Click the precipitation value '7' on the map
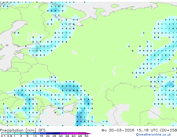The image size is (177, 137). coord(77,117)
